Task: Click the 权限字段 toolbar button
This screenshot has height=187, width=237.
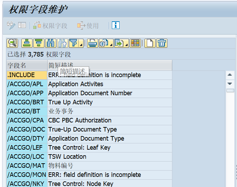Action: pyautogui.click(x=50, y=25)
